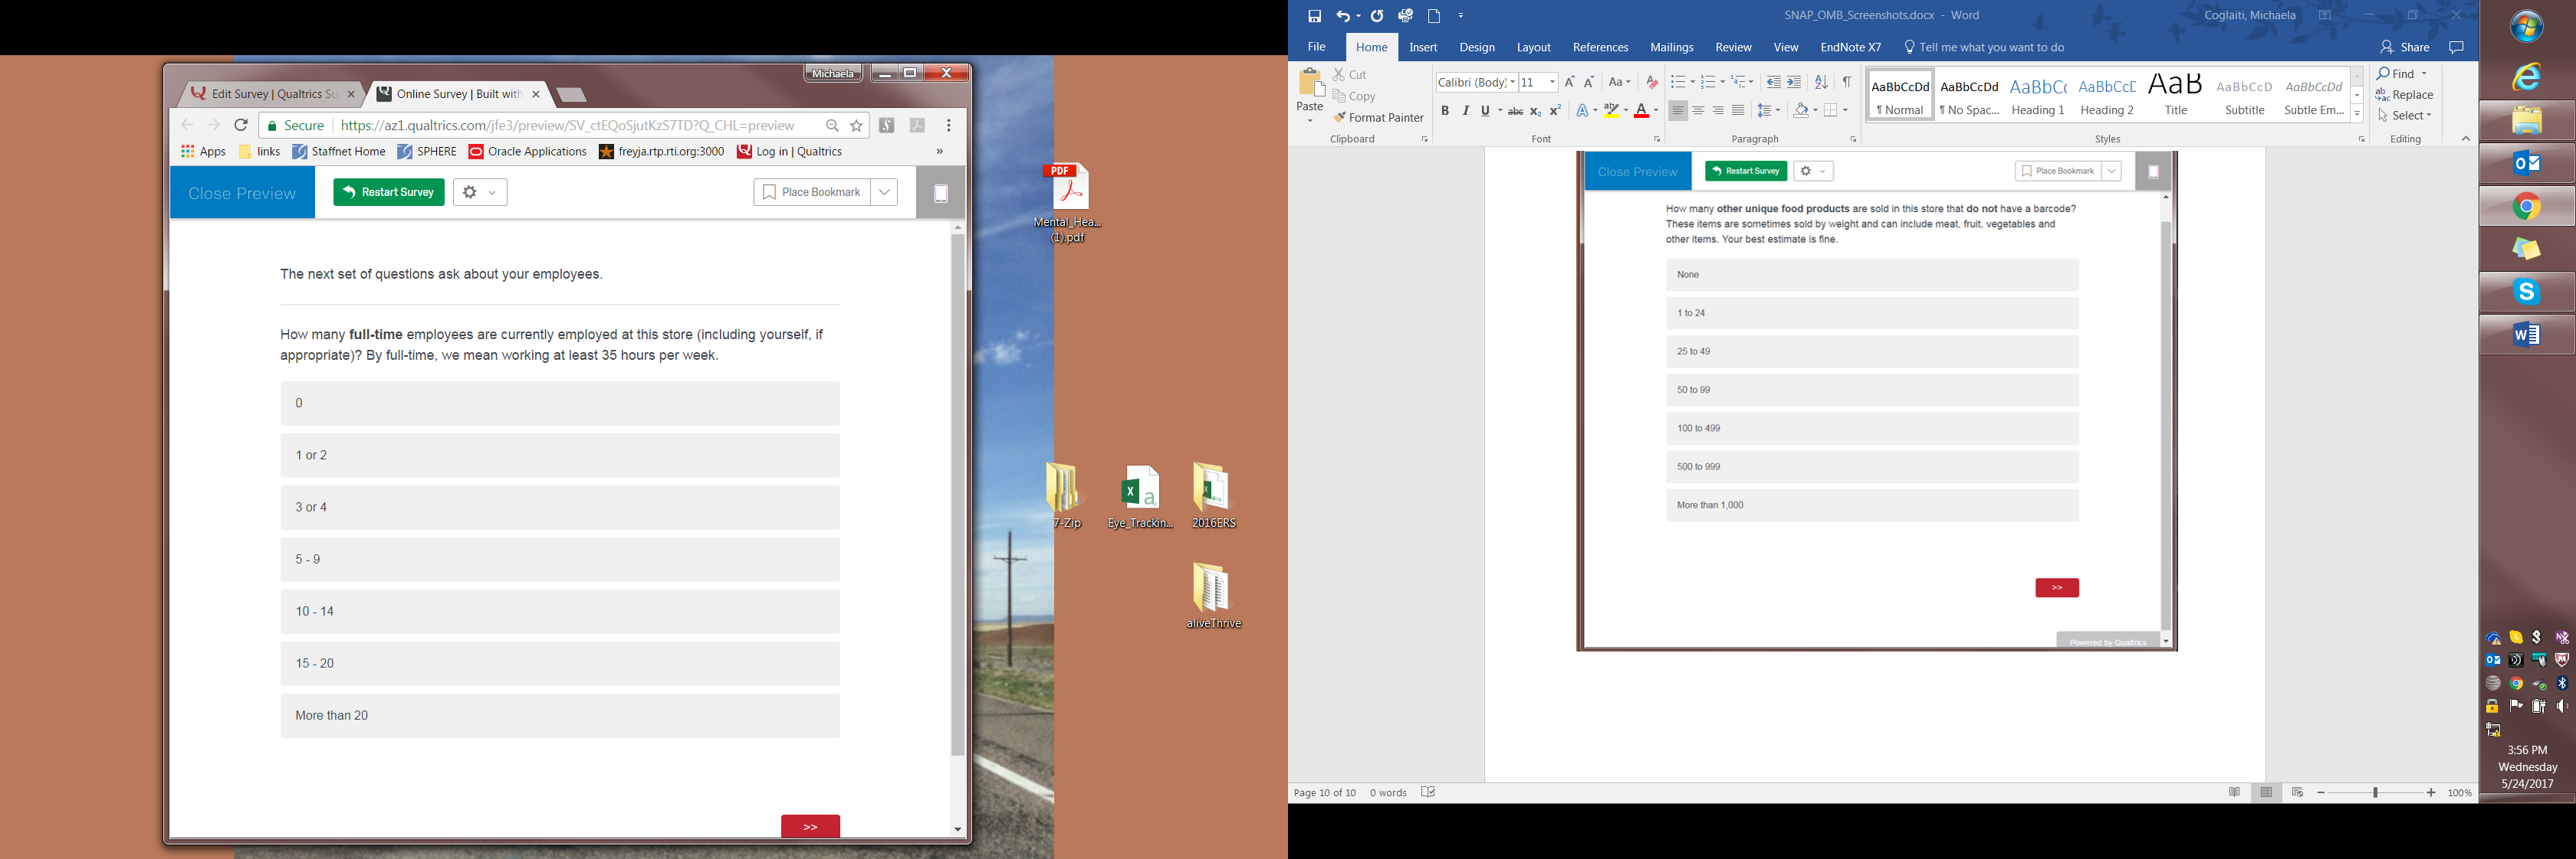Toggle bold formatting in Word ribbon
Viewport: 2576px width, 859px height.
click(x=1444, y=111)
